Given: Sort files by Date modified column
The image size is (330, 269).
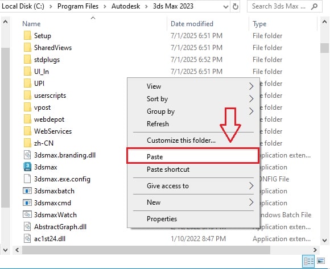Looking at the screenshot, I should point(192,24).
